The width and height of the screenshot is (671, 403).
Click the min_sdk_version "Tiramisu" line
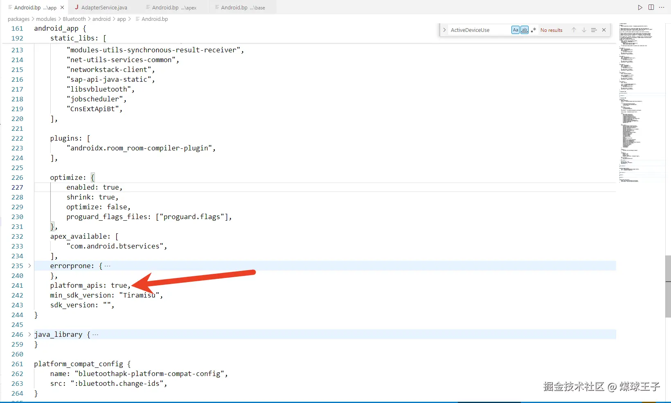click(106, 295)
